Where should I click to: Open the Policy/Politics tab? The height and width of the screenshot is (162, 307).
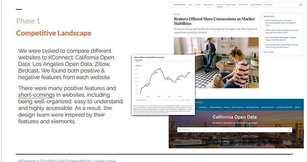[x=231, y=4]
